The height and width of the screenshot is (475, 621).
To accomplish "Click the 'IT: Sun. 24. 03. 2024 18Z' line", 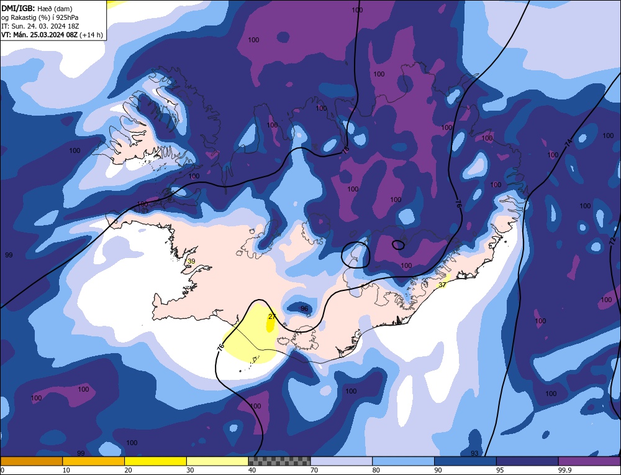I will coord(41,26).
